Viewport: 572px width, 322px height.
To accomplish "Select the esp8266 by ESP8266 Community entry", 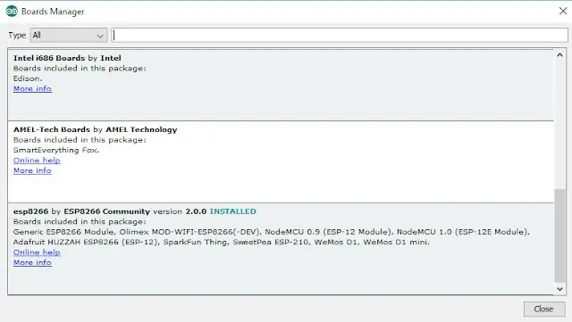I will [281, 249].
